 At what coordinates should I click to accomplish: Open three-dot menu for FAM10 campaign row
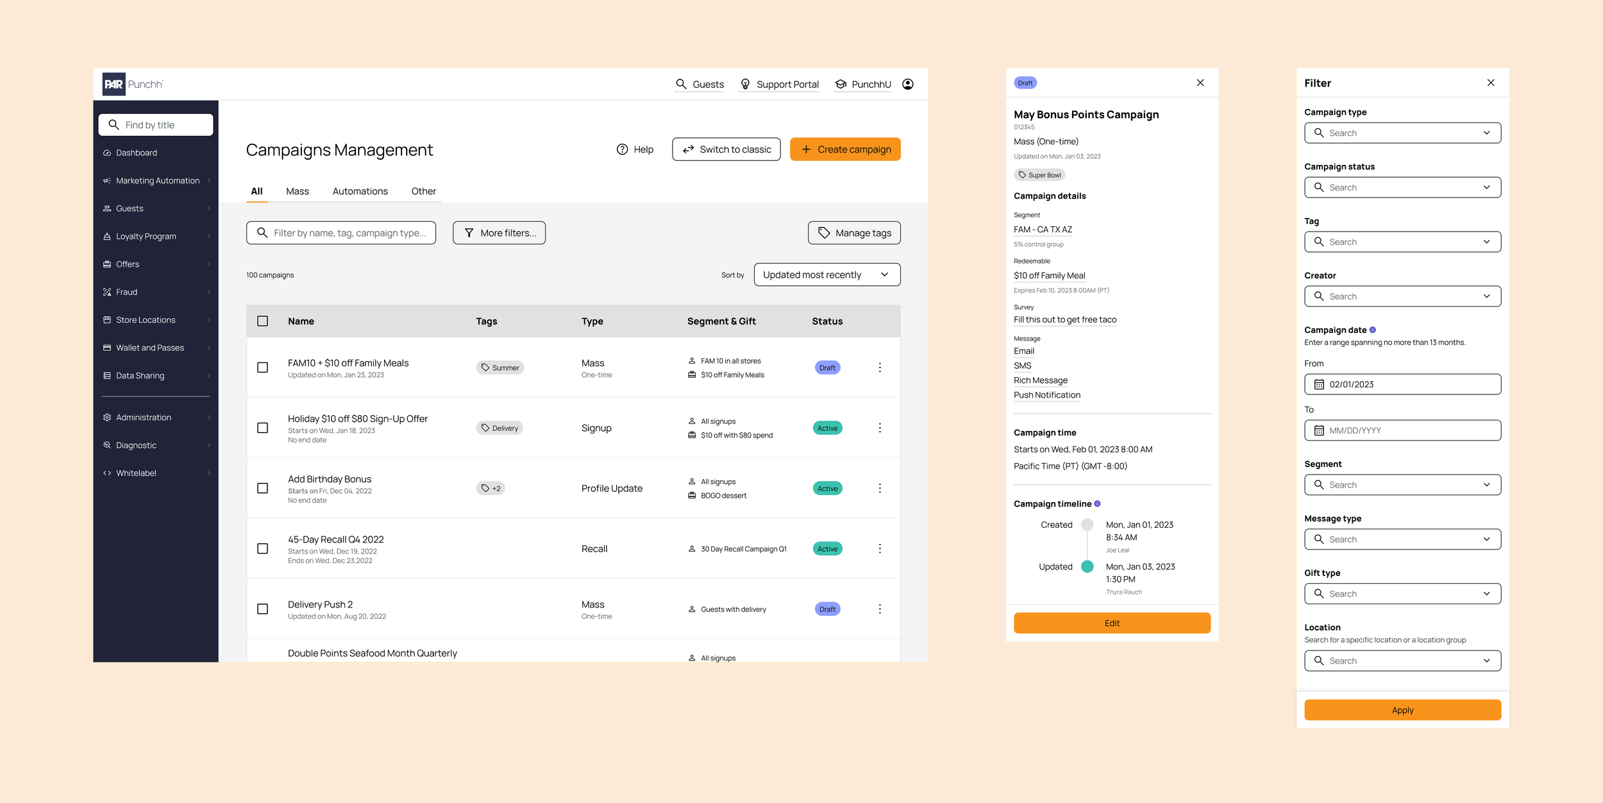click(879, 368)
